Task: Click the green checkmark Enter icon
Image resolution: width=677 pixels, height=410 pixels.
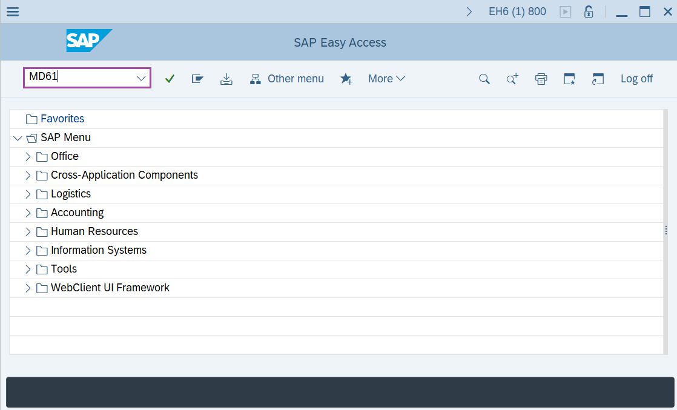Action: pos(170,79)
